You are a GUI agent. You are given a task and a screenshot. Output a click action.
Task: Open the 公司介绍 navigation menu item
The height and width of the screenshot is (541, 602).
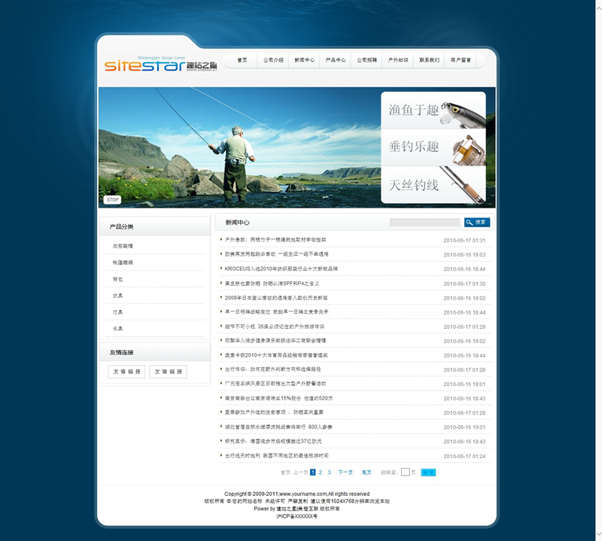pyautogui.click(x=273, y=60)
